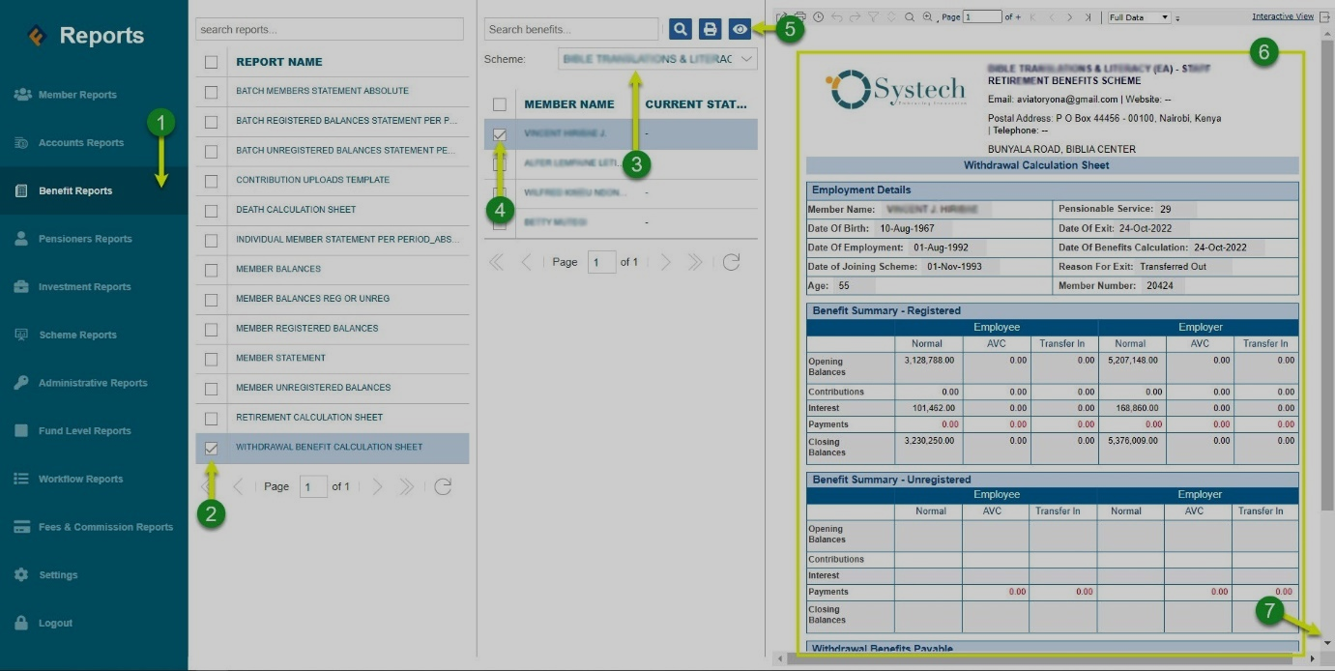The image size is (1335, 671).
Task: Tick the checkbox beside ALFER LEMPUNE
Action: click(x=502, y=163)
